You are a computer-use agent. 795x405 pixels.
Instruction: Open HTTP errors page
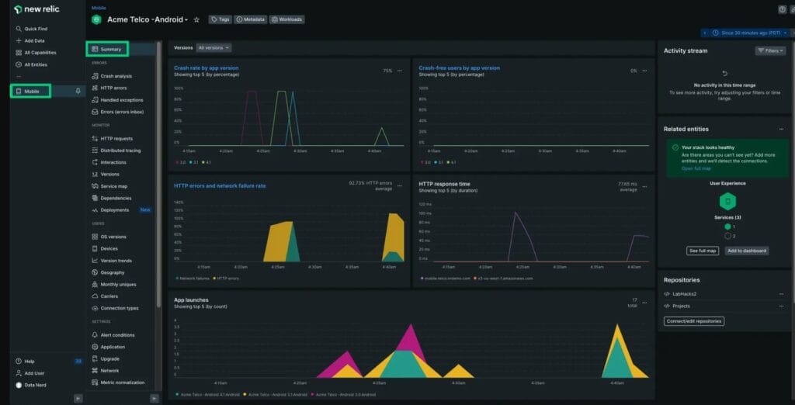(x=109, y=88)
